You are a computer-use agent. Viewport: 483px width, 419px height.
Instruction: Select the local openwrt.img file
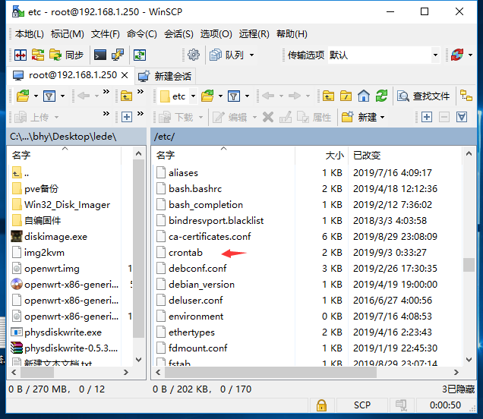[x=52, y=269]
